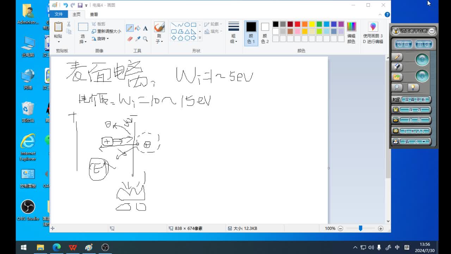Click the zoom out minus button
The width and height of the screenshot is (451, 254).
(x=340, y=228)
